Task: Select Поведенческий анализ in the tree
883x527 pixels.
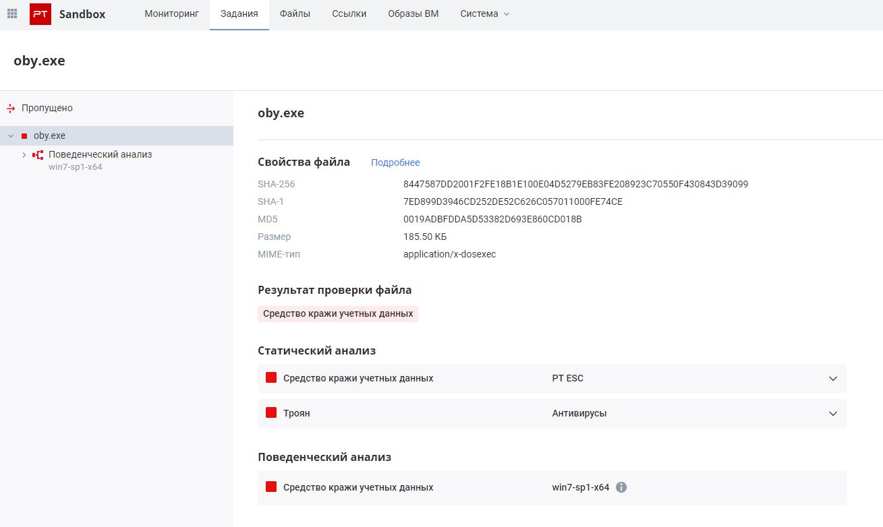Action: pos(101,154)
